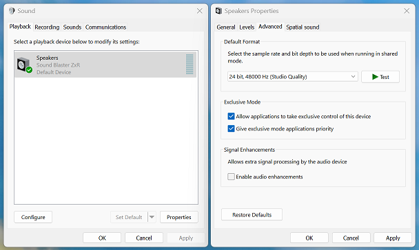Click the Speakers Properties title bar icon
This screenshot has height=250, width=419.
(x=218, y=11)
